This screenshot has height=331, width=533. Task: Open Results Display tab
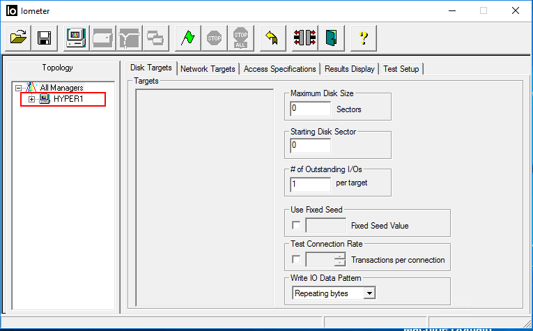pyautogui.click(x=350, y=69)
